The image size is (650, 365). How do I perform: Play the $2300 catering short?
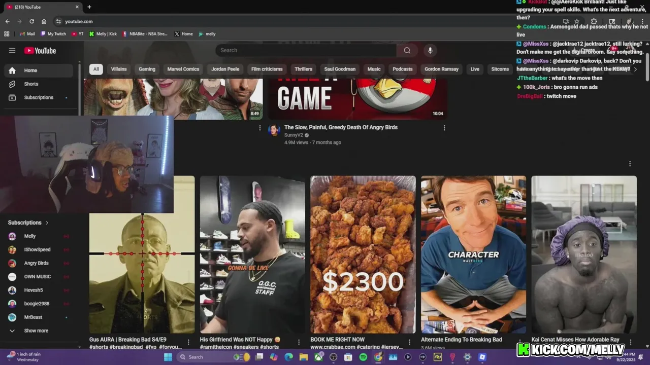[x=363, y=254]
